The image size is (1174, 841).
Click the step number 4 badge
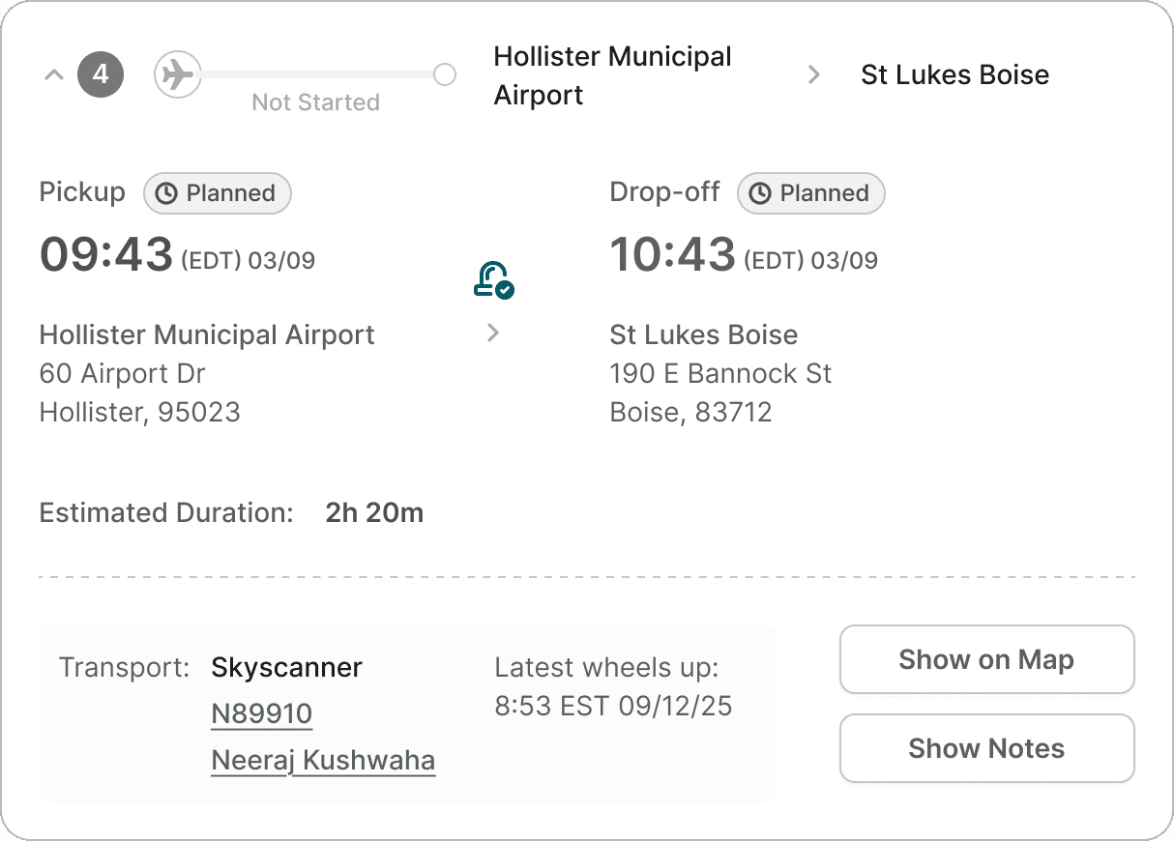pyautogui.click(x=101, y=75)
